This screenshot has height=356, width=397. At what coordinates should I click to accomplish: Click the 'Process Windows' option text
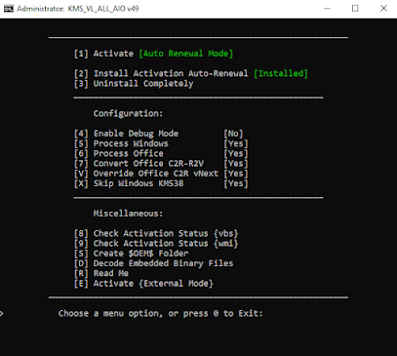(x=131, y=143)
